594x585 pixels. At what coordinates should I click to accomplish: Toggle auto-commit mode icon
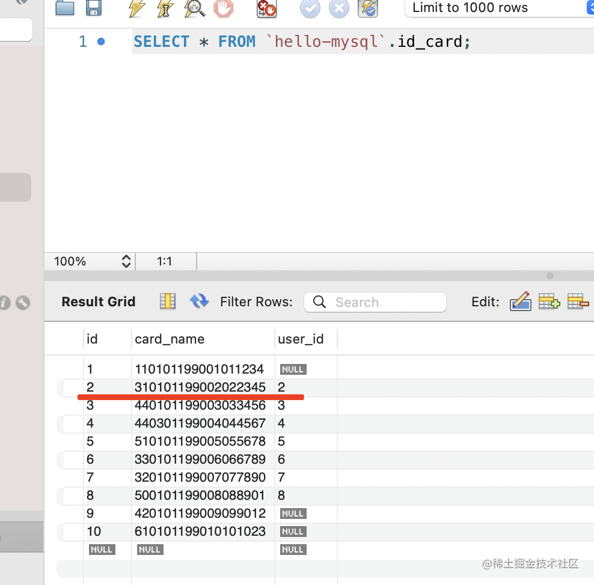point(368,8)
